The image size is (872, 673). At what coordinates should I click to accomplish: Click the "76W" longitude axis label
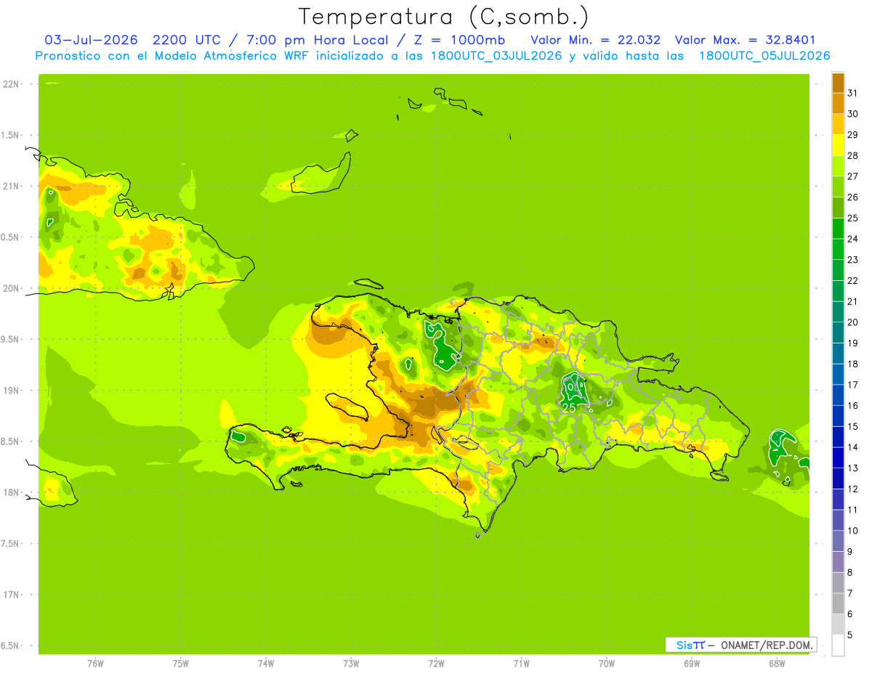pyautogui.click(x=94, y=664)
